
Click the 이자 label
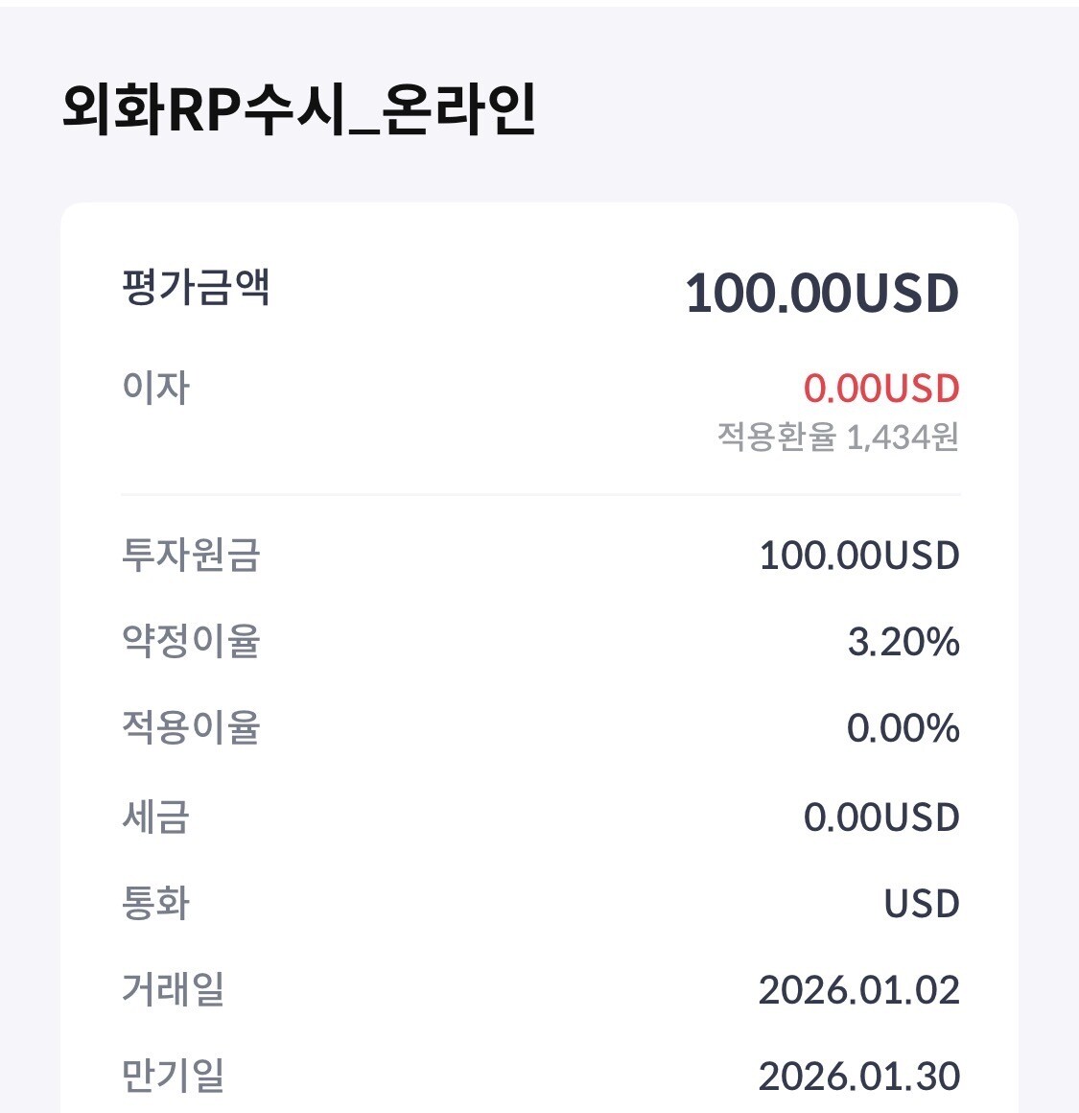(155, 388)
